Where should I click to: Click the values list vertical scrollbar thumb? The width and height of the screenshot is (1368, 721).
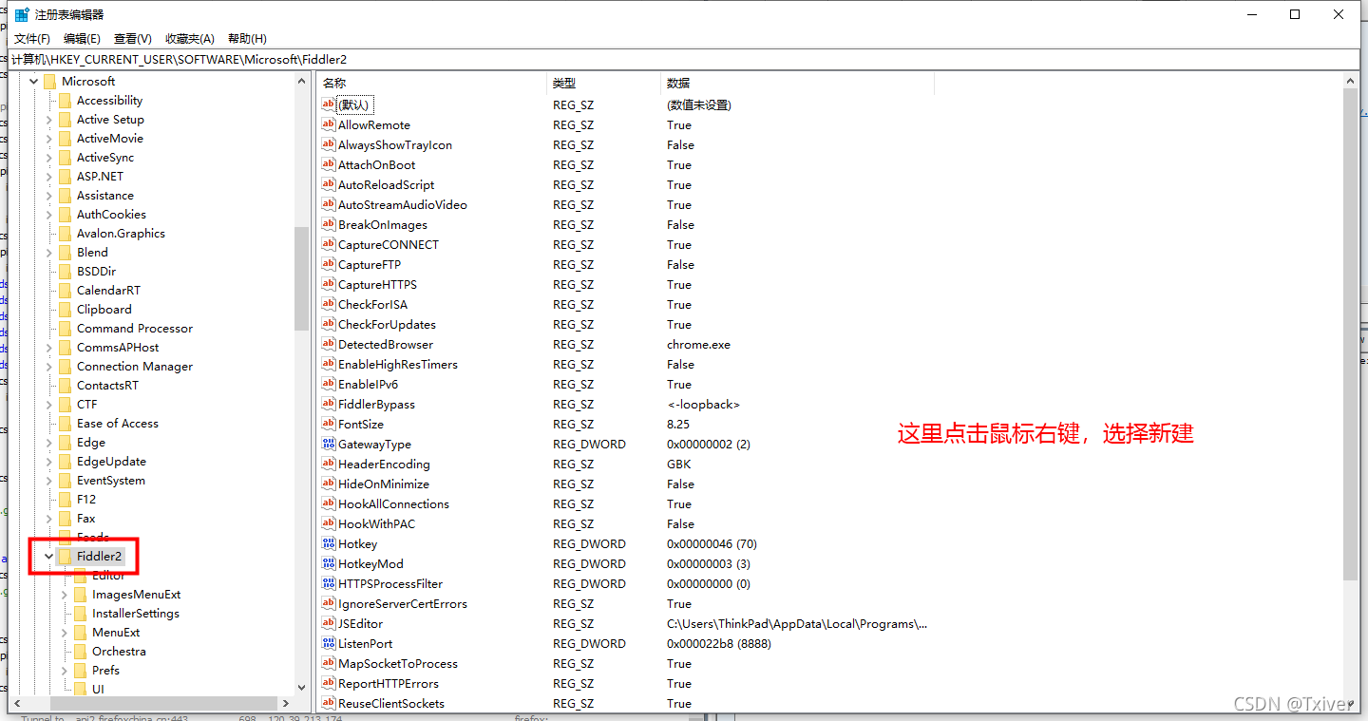click(x=1351, y=334)
